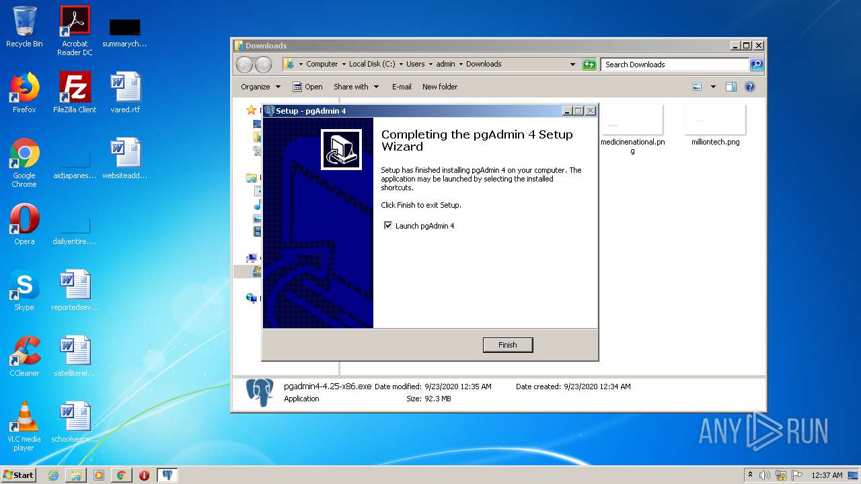This screenshot has width=861, height=484.
Task: Click pgadmin4-4.25-x86.exe name in details pane
Action: [328, 387]
